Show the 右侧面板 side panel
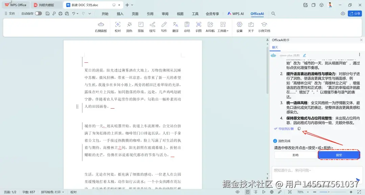The width and height of the screenshot is (365, 195). tap(101, 27)
